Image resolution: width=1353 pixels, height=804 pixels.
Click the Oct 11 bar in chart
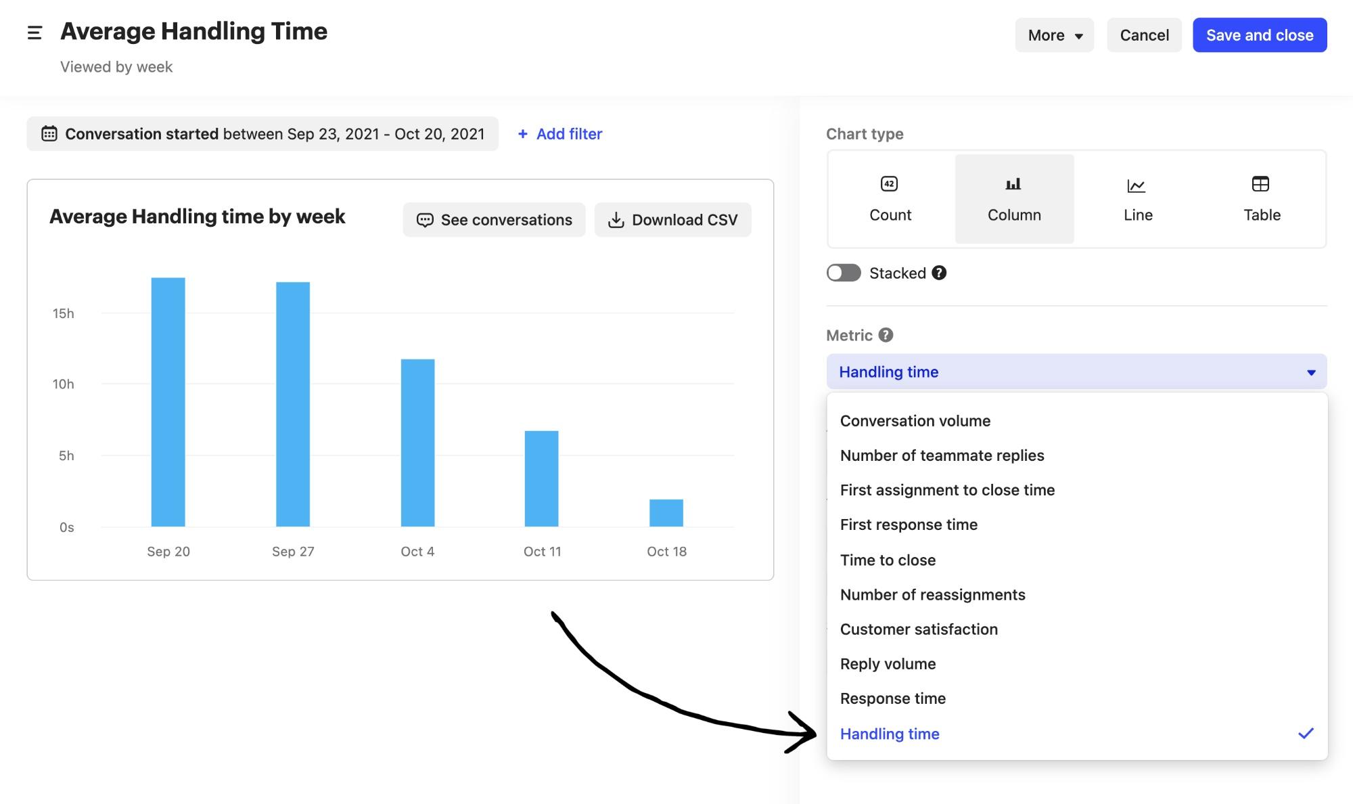[x=542, y=478]
